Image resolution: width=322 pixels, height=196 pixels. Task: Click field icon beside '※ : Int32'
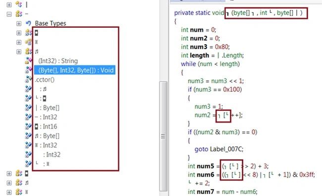(28, 145)
